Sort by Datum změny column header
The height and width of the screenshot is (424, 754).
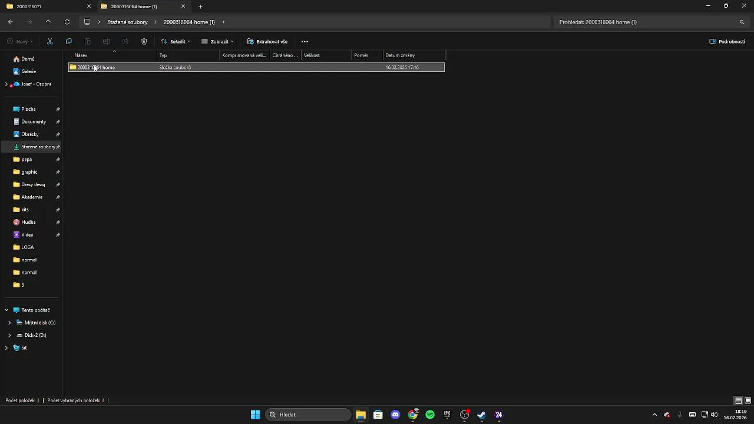point(414,55)
